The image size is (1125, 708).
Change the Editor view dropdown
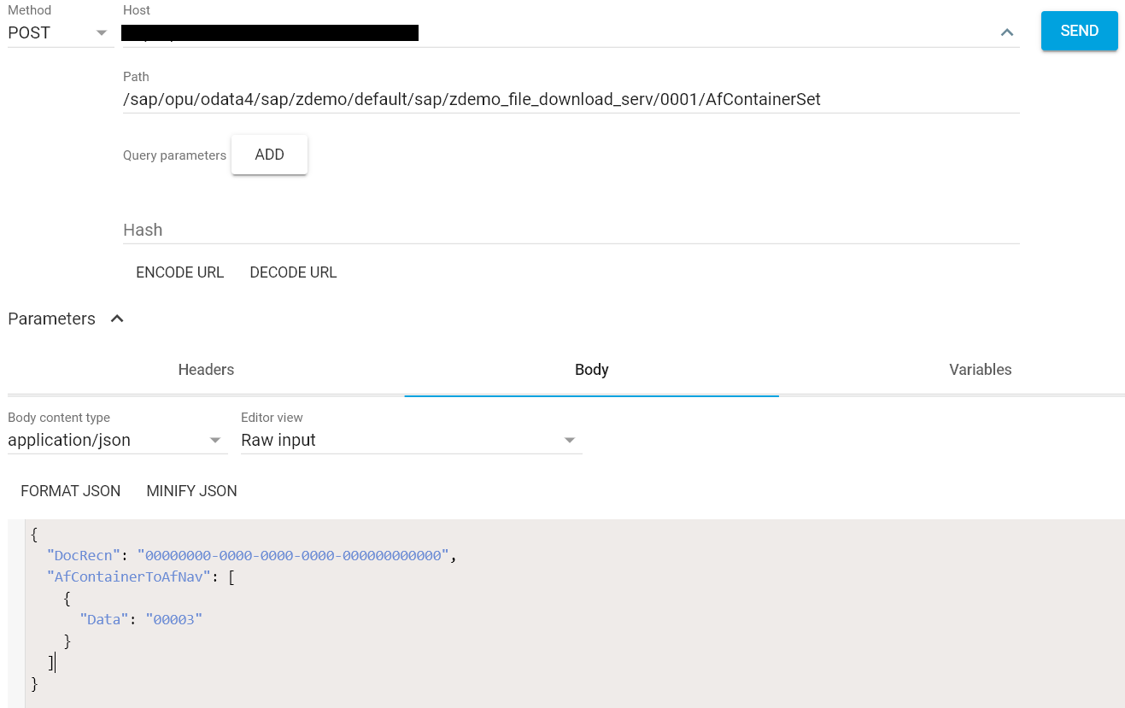pyautogui.click(x=411, y=440)
